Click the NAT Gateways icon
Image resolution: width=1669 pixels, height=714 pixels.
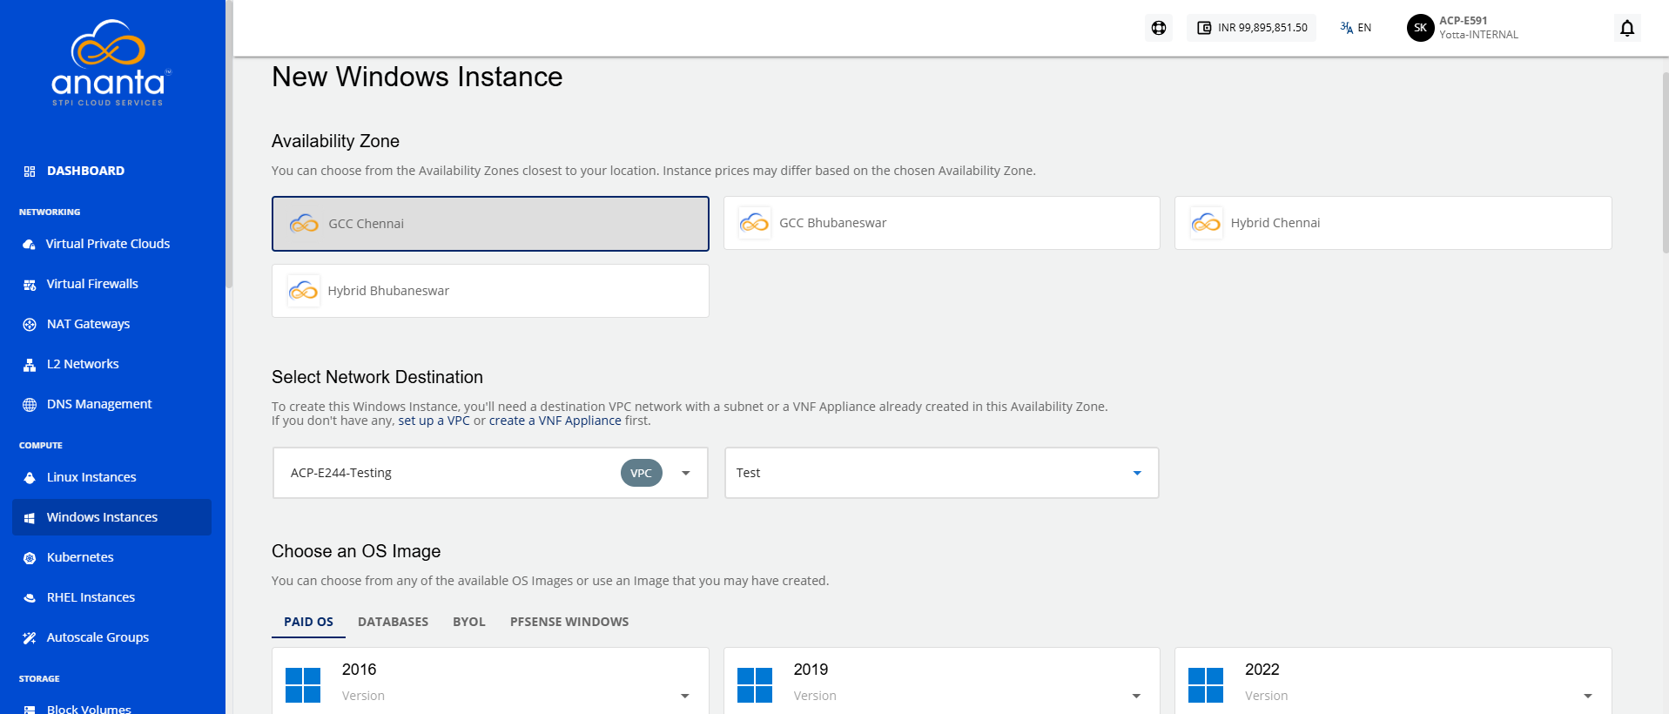[30, 325]
